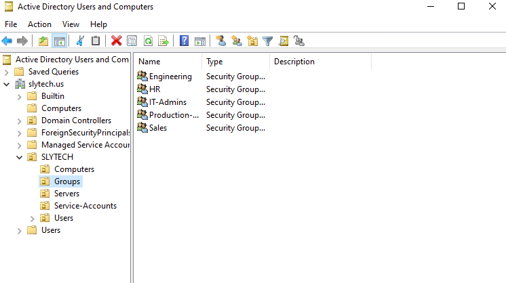Screen dimensions: 506x283
Task: Select the IT-Admins group name
Action: pyautogui.click(x=168, y=102)
